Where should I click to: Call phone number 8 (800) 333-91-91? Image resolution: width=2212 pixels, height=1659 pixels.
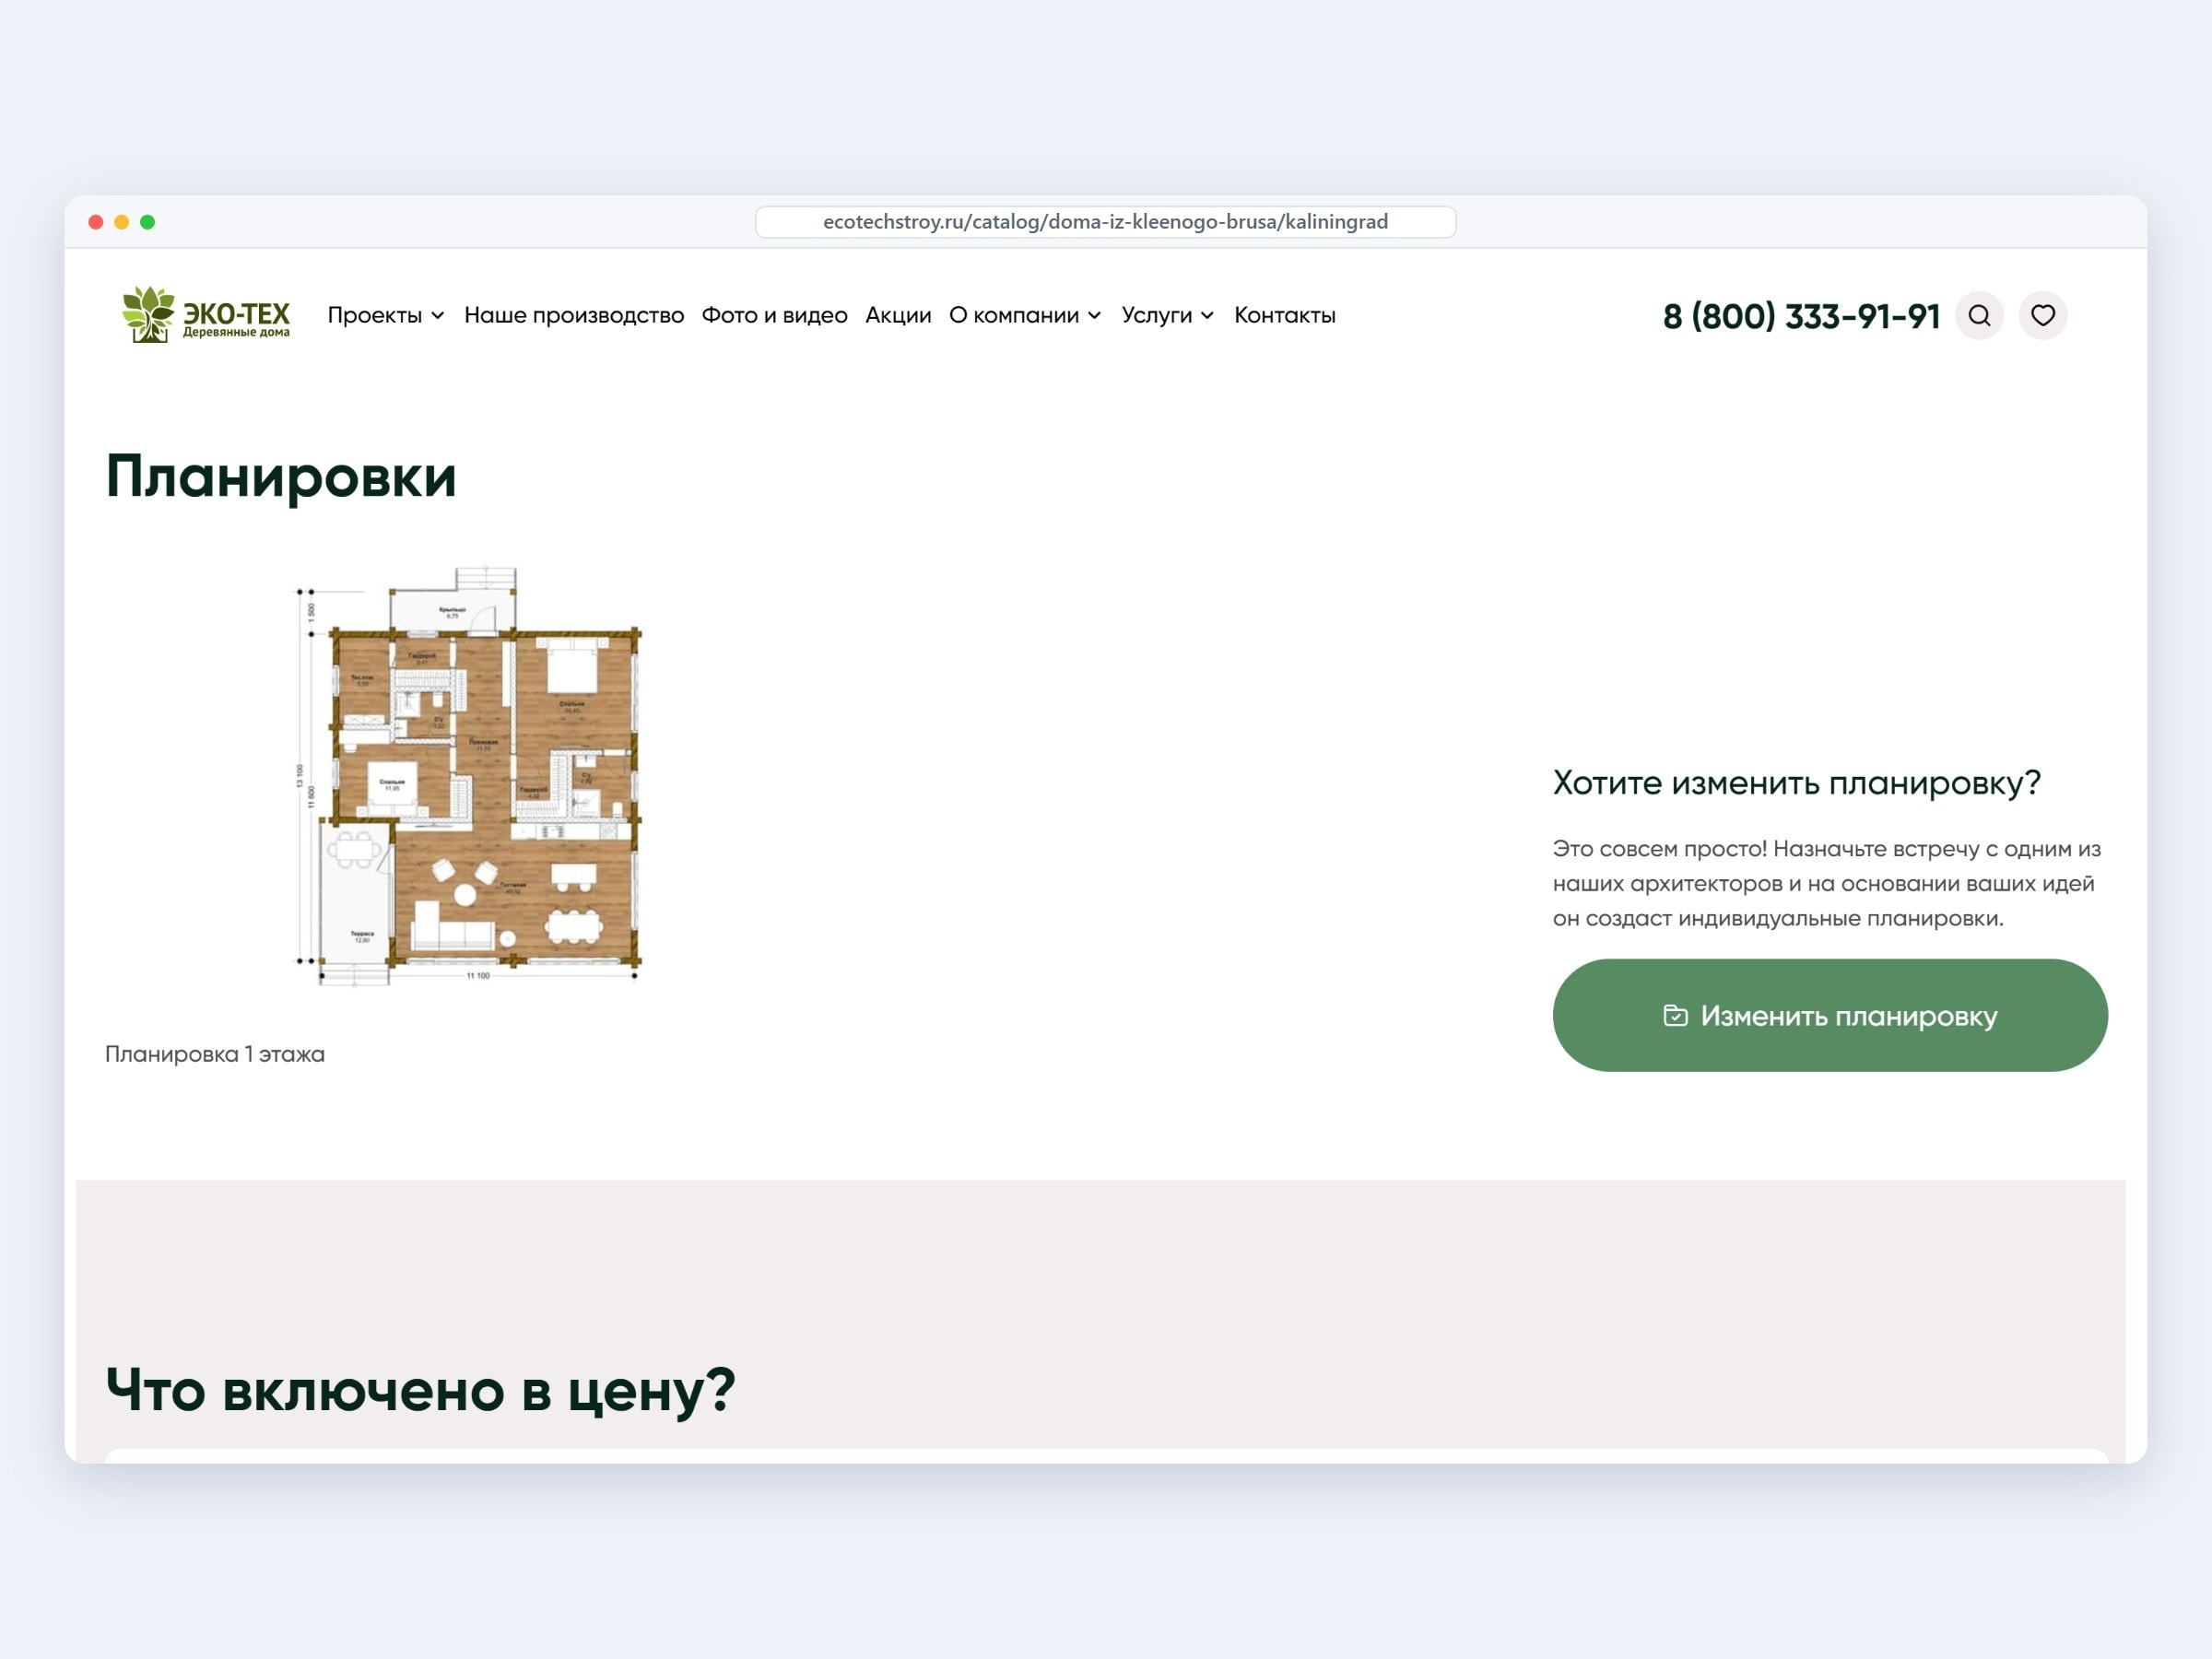coord(1802,316)
